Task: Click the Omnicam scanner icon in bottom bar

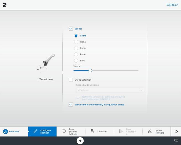Action: (x=5, y=131)
